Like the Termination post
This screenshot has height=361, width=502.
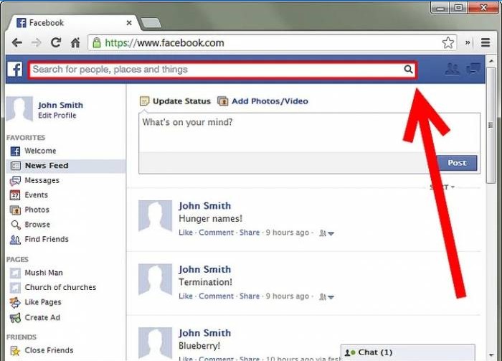186,296
